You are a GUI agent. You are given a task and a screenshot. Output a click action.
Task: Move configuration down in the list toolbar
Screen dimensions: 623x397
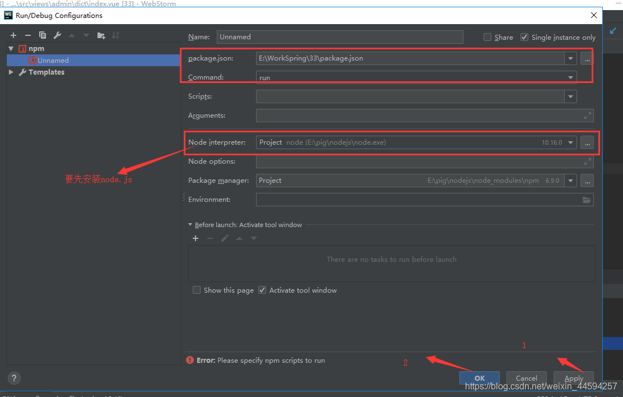click(x=86, y=35)
